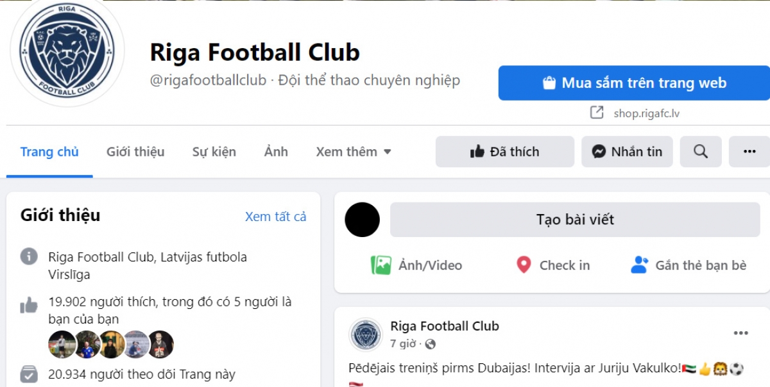The width and height of the screenshot is (770, 387).
Task: Click the Tạo bài viết input field
Action: 575,220
